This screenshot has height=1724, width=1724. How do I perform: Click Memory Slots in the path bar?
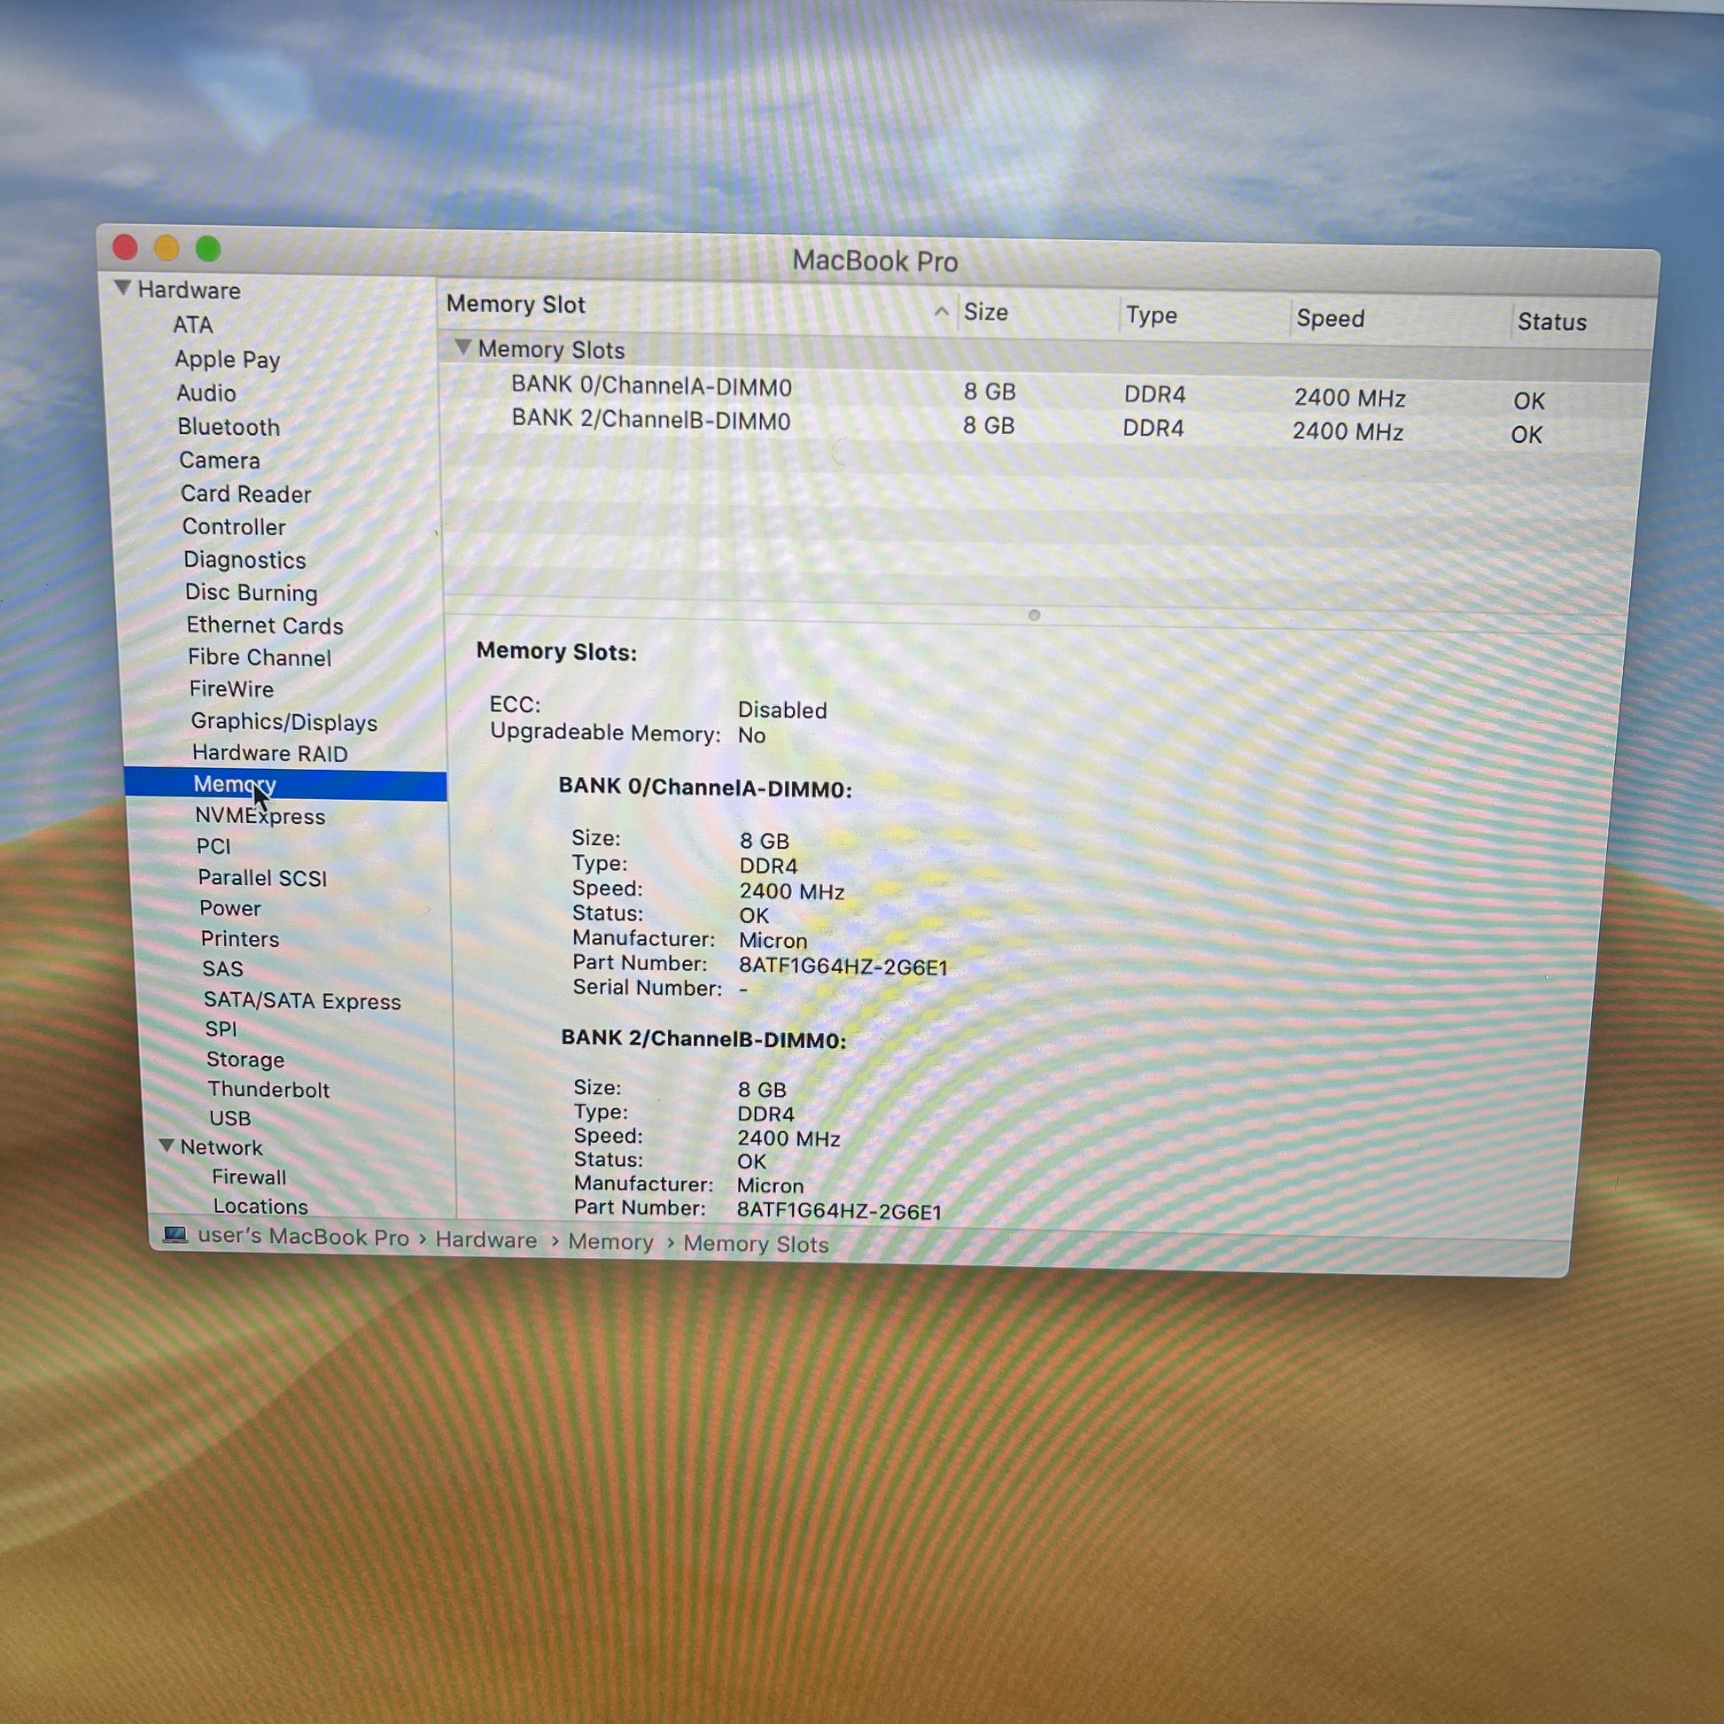pos(756,1244)
